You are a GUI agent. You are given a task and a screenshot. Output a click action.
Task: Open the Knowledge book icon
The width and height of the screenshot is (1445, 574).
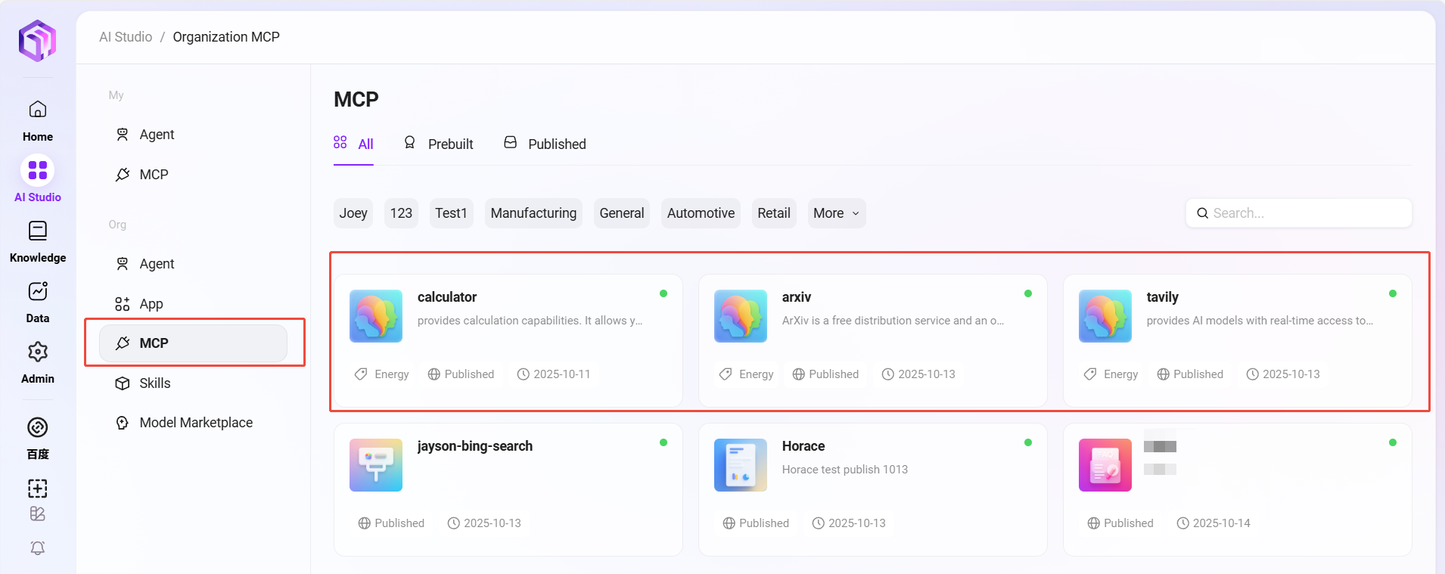[37, 231]
